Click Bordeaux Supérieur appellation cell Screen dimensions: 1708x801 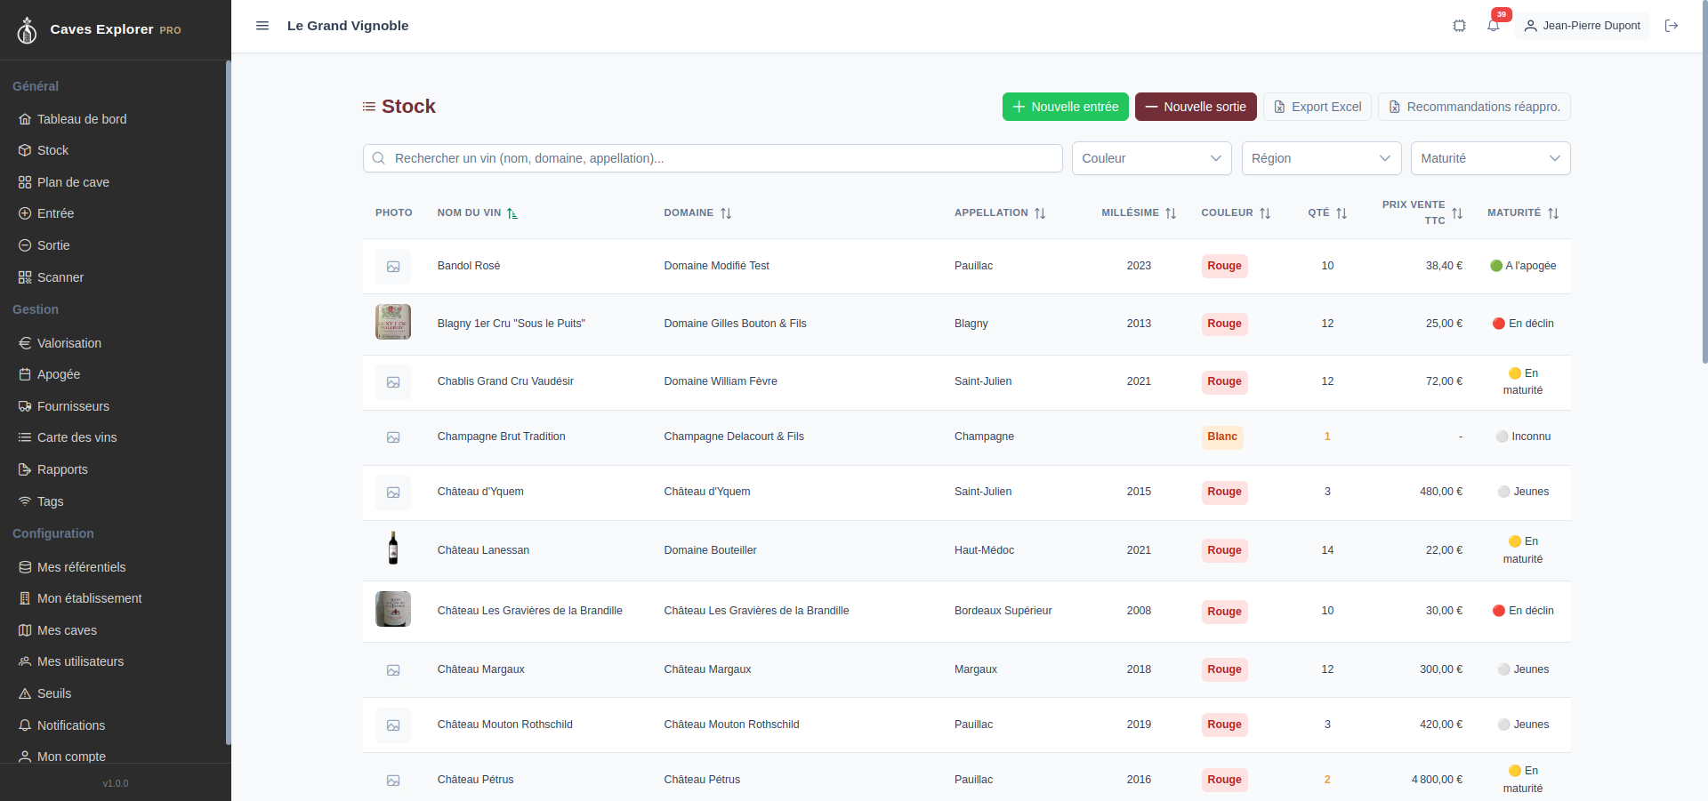click(1003, 611)
